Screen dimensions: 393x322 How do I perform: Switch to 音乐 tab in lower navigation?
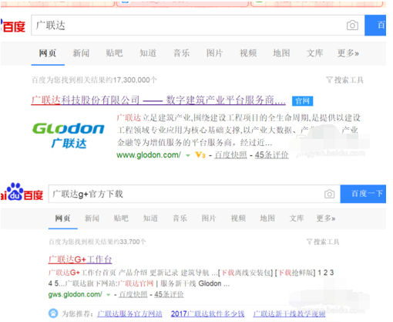180,219
